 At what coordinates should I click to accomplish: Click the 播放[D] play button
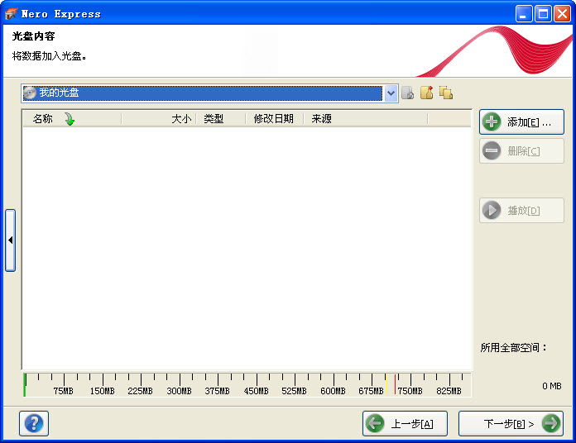tap(521, 210)
